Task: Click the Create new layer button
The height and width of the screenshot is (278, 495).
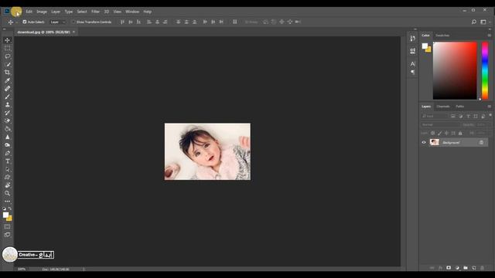Action: point(474,268)
